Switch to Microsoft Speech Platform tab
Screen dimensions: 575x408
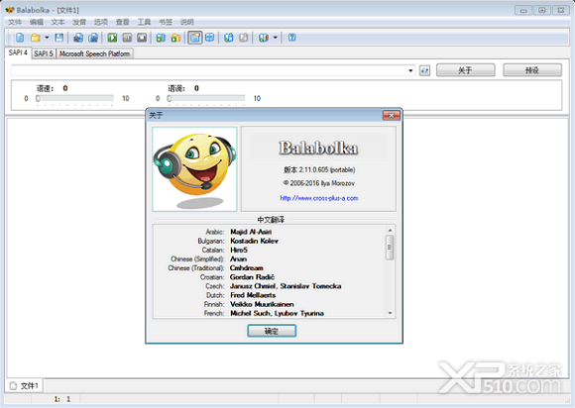[x=94, y=53]
